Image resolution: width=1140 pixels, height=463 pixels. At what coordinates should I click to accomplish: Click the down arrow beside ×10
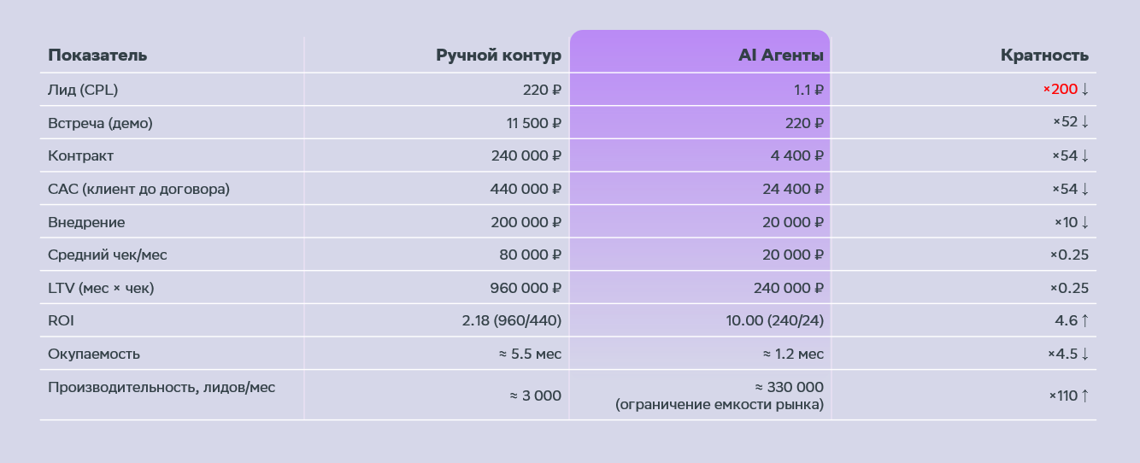[1084, 222]
